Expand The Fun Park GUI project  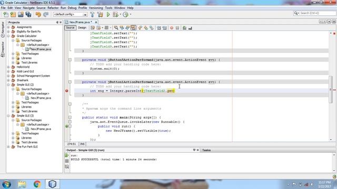(x=8, y=147)
